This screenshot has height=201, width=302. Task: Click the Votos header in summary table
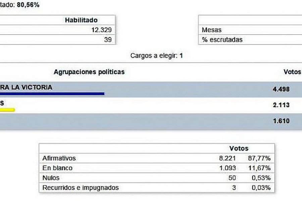click(239, 148)
